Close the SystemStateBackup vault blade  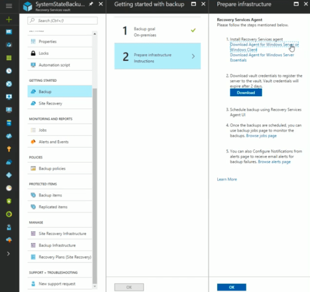101,4
